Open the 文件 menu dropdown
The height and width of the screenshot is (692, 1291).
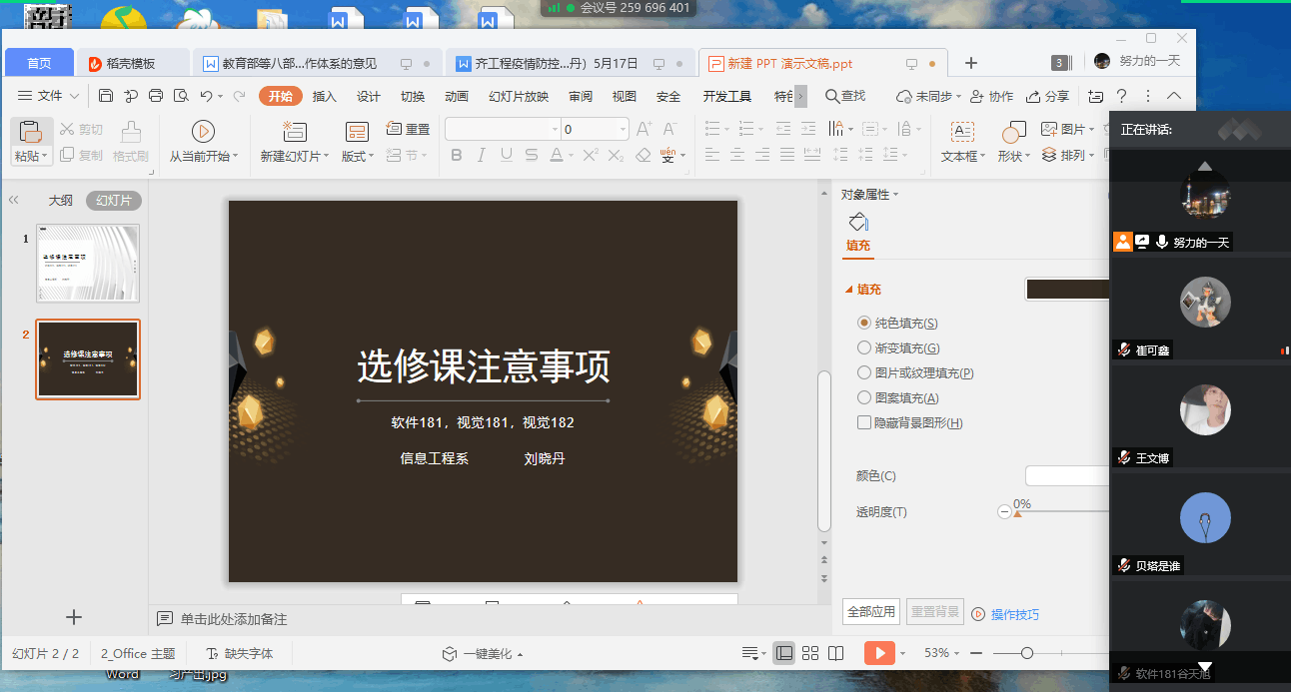tap(50, 96)
